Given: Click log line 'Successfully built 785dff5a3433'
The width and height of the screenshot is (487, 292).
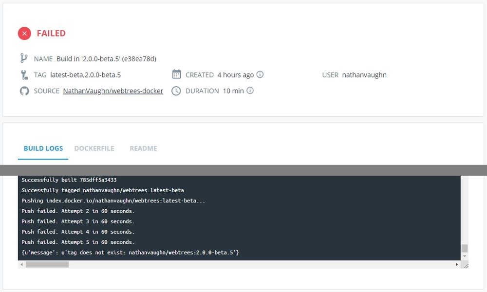Looking at the screenshot, I should [69, 180].
